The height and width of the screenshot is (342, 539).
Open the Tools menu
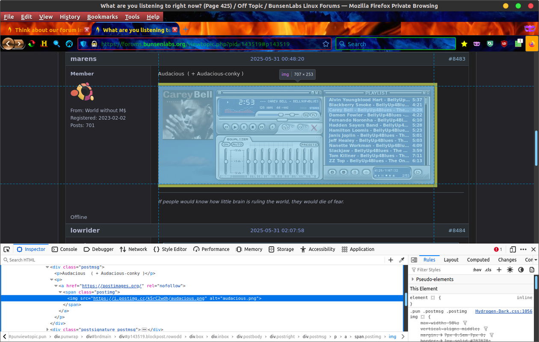coord(132,17)
